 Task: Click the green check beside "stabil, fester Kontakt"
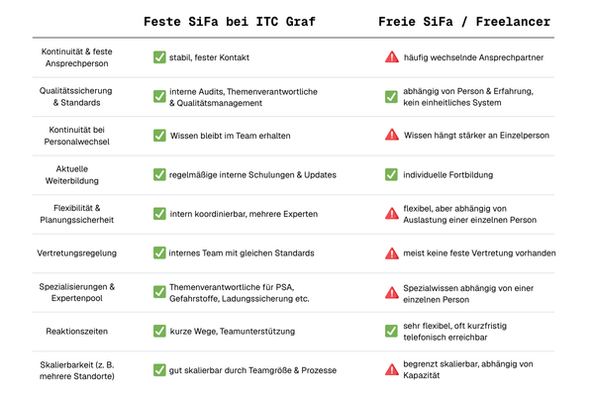[159, 57]
